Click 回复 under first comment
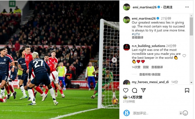 pyautogui.click(x=146, y=67)
